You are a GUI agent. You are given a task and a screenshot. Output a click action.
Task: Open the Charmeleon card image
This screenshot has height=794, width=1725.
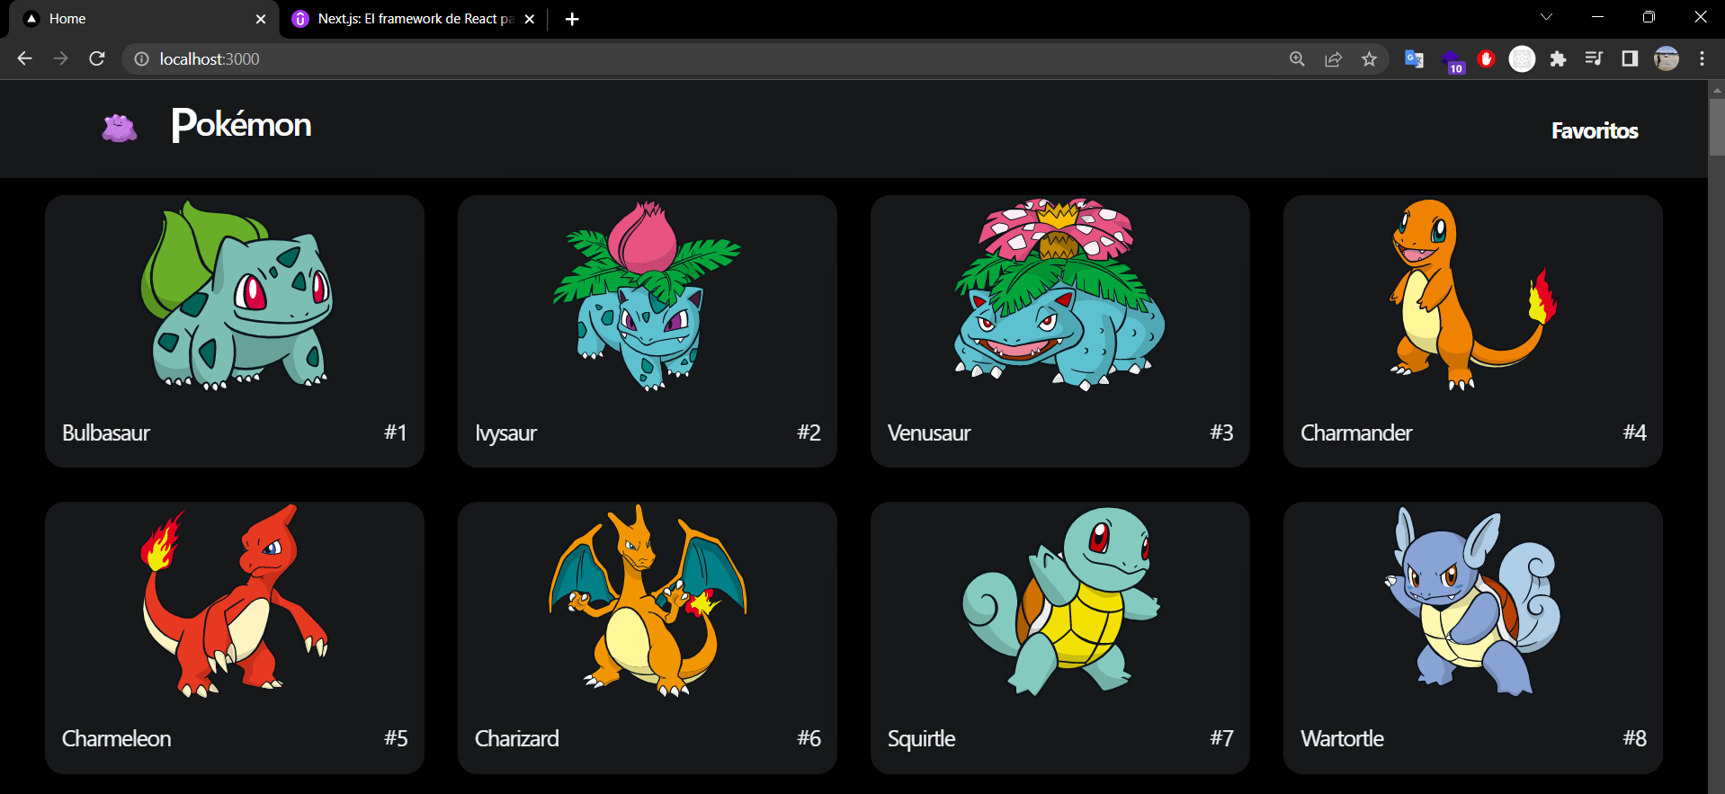click(x=234, y=601)
